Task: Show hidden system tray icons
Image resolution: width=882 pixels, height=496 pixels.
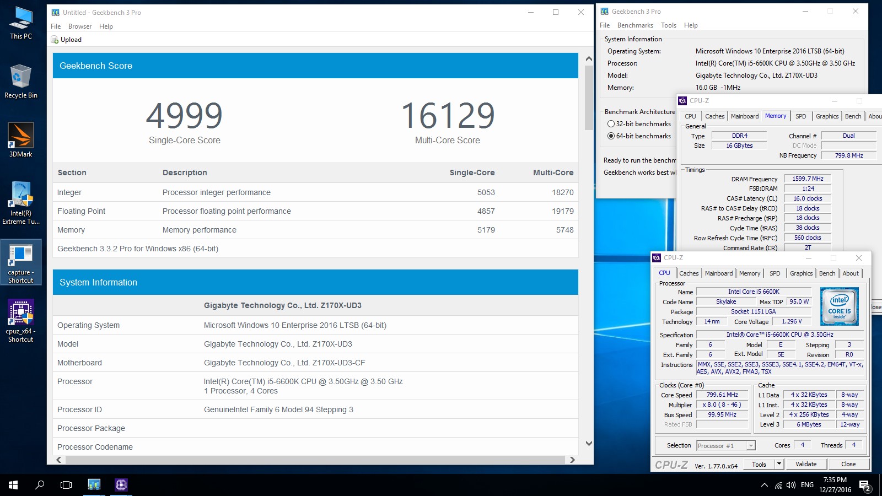Action: click(x=764, y=485)
